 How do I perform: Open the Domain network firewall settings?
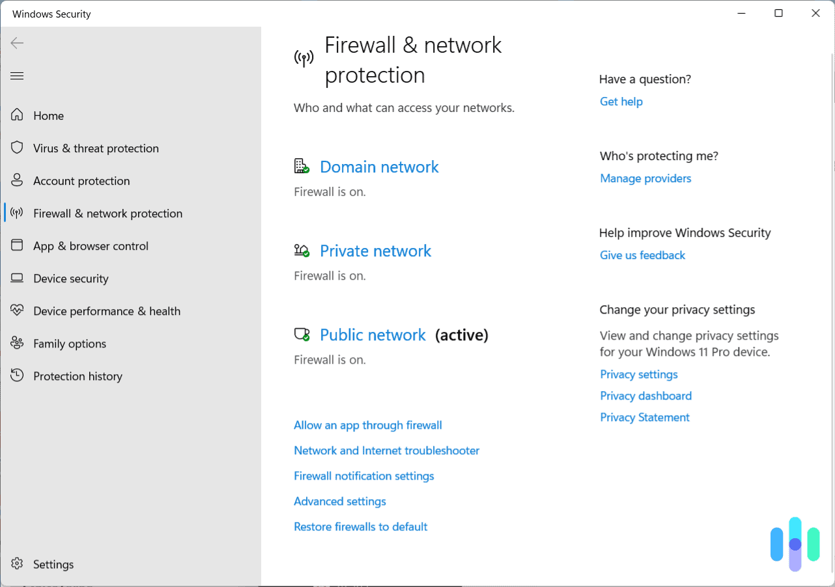click(x=379, y=167)
